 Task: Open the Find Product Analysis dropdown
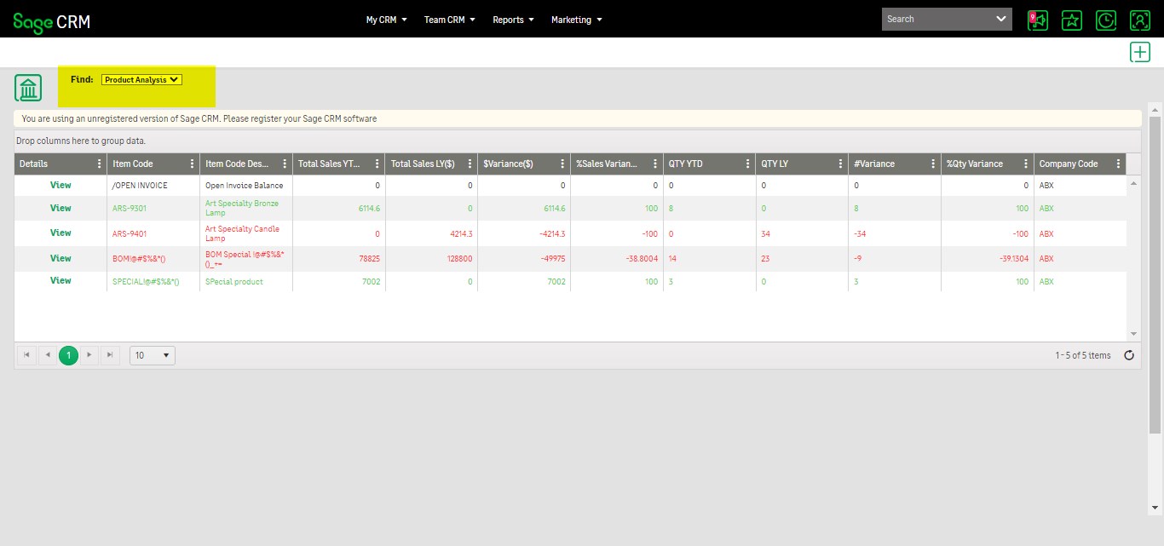click(141, 80)
